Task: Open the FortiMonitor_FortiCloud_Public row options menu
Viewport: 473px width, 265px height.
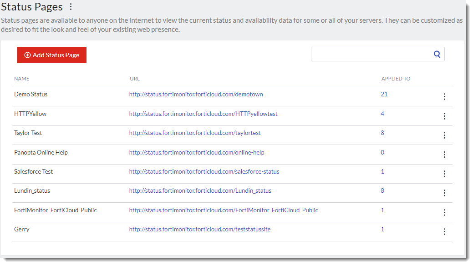Action: coord(444,212)
